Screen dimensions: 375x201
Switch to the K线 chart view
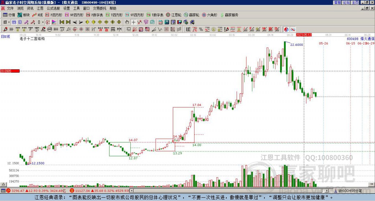tap(38, 15)
